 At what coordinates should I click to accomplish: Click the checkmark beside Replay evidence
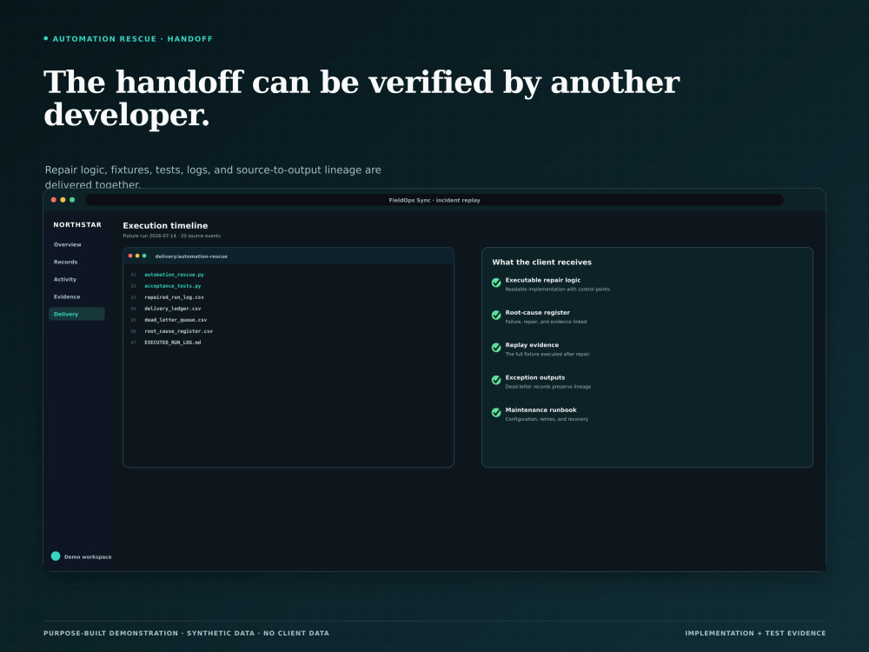coord(496,348)
